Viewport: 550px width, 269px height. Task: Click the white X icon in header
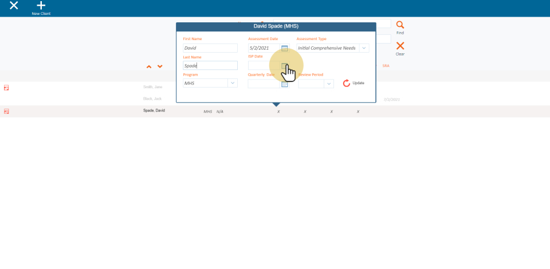(14, 6)
